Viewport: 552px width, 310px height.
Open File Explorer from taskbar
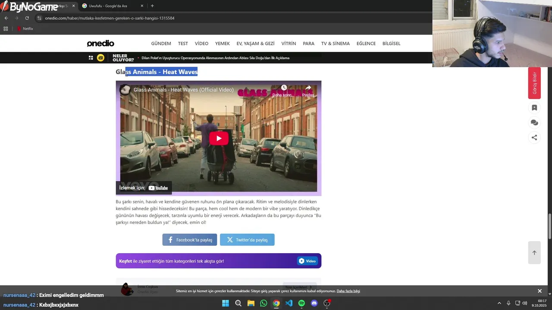click(251, 303)
